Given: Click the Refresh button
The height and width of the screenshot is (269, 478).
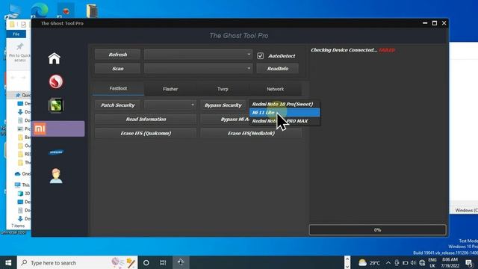Looking at the screenshot, I should pos(118,55).
